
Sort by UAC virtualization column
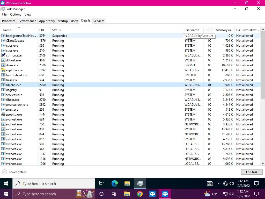coord(247,30)
